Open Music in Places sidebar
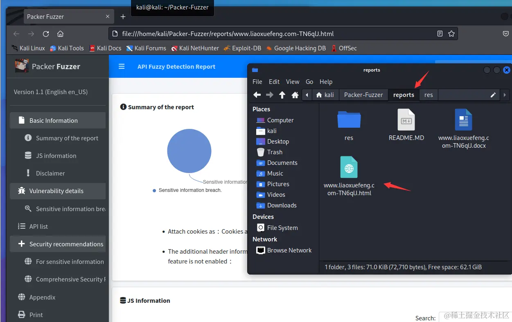Screen dimensions: 512x322 tap(270, 173)
